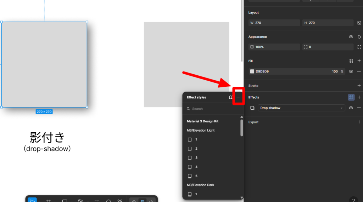Click the scroll up arrow in styles list
The height and width of the screenshot is (202, 363).
(242, 117)
